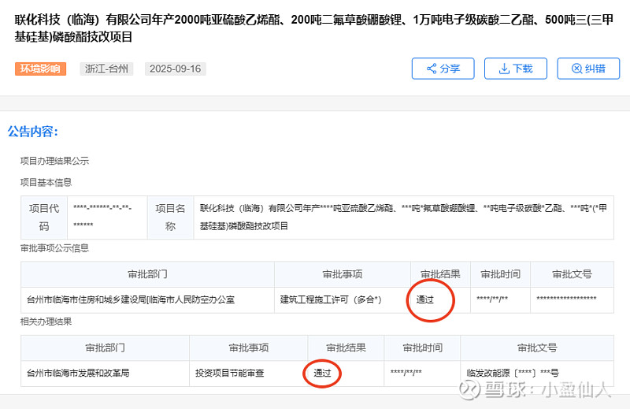Viewport: 630px width, 409px height.
Task: Click the 环境影响 orange tag
Action: coord(41,69)
